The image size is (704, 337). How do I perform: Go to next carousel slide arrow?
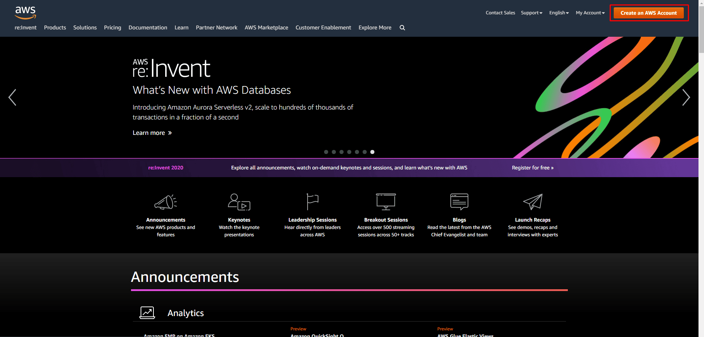[x=686, y=97]
